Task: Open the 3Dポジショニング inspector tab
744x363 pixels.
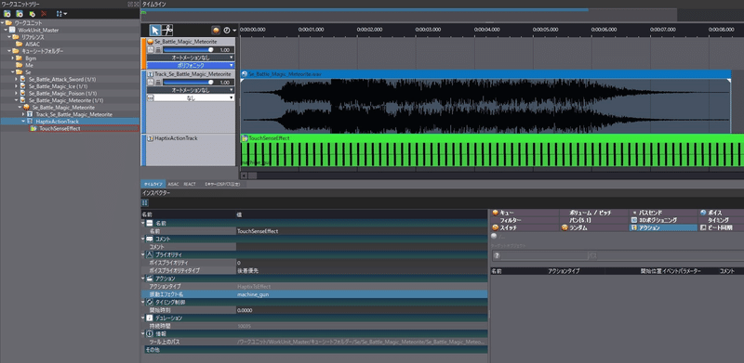Action: (x=664, y=220)
